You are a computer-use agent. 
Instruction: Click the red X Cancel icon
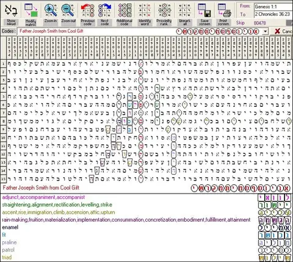pos(277,31)
